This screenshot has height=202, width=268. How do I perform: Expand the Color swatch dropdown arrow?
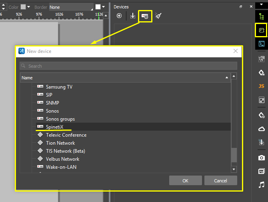point(29,7)
